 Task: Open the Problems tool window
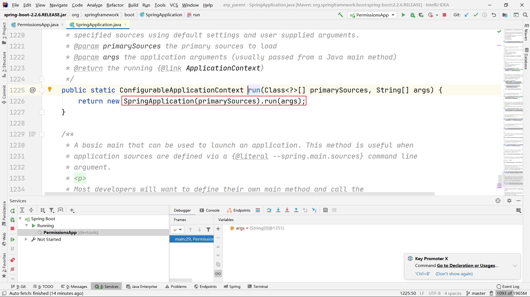176,286
